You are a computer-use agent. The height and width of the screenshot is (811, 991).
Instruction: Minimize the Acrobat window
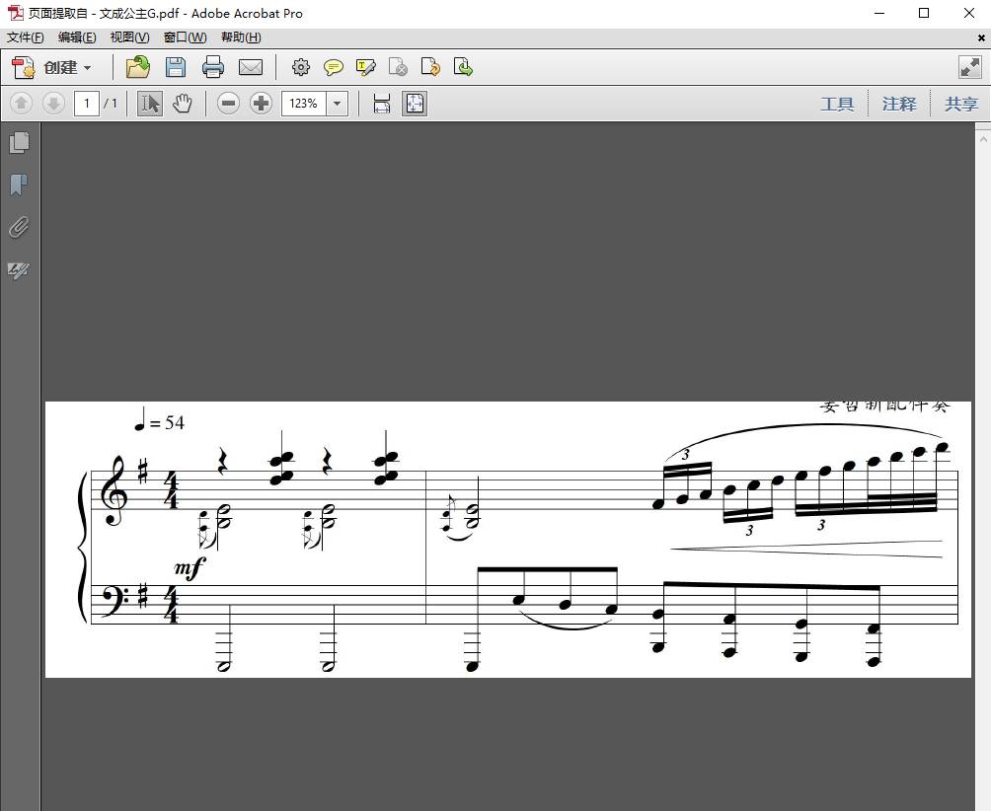click(878, 13)
